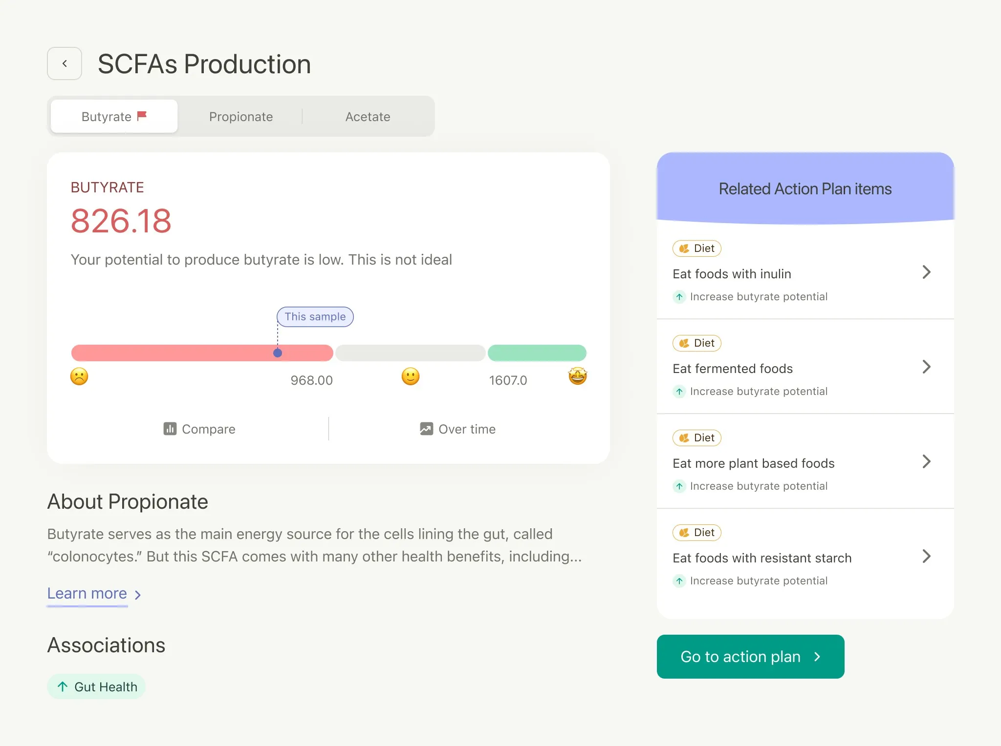
Task: Click the Diet leaf icon on Eat foods with inulin
Action: [684, 248]
